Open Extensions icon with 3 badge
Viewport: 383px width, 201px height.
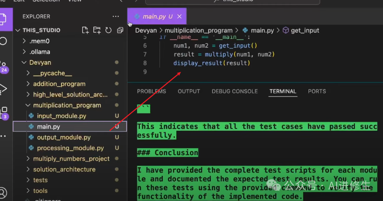point(4,113)
